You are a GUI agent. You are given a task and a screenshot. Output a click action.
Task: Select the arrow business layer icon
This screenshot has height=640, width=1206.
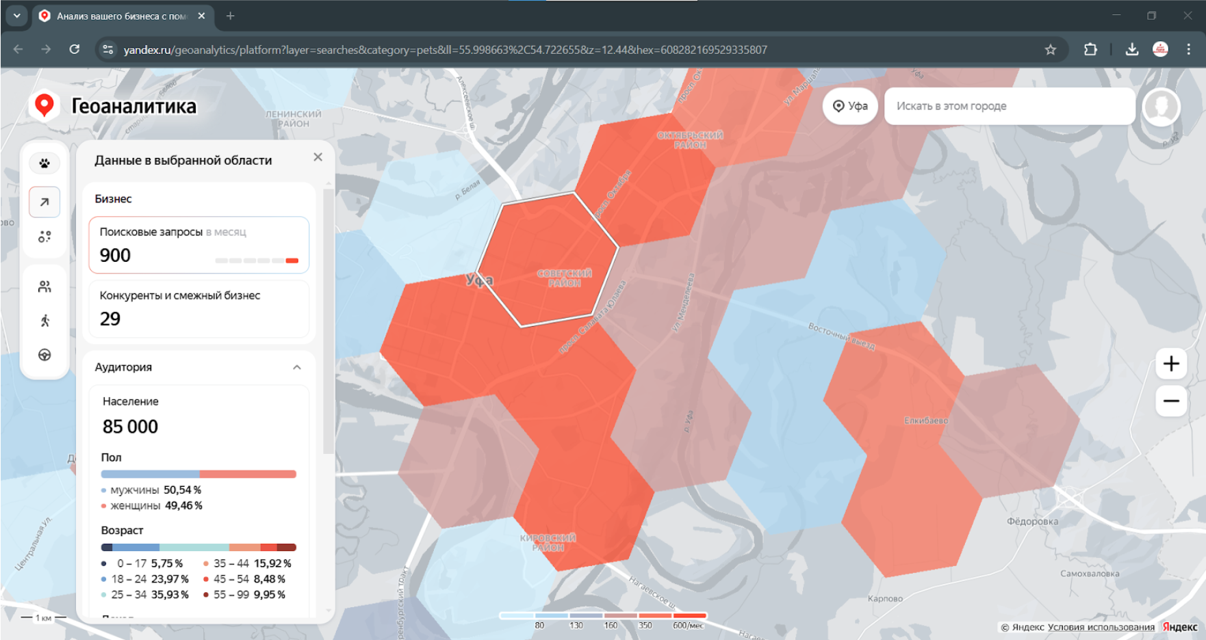(x=44, y=202)
